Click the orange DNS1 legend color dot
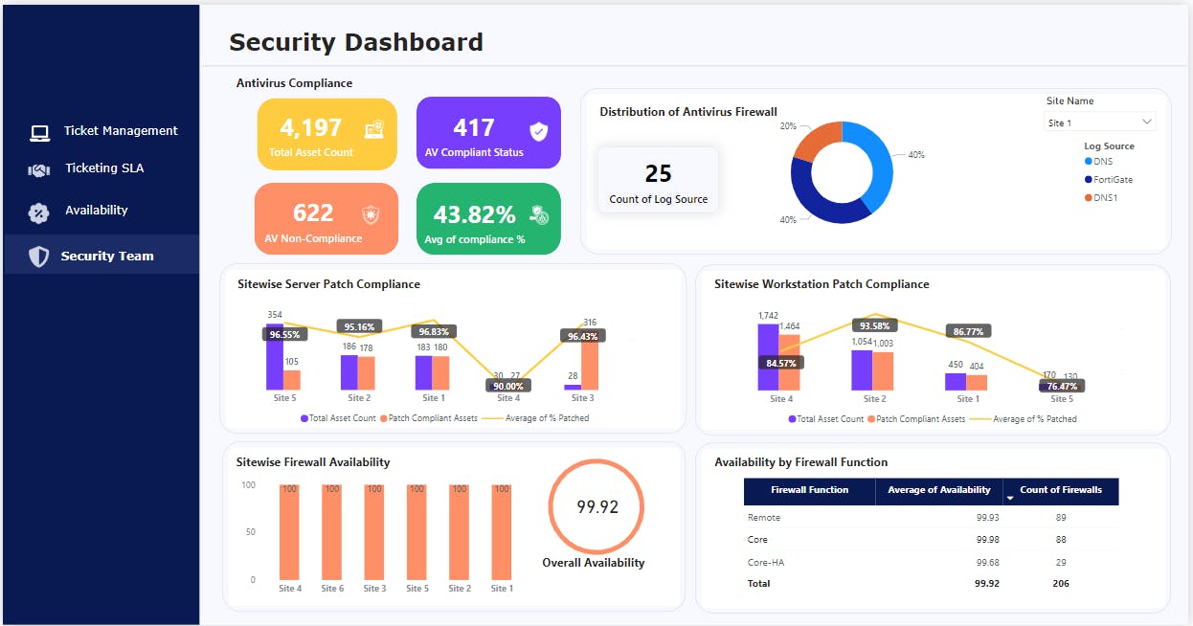 point(1088,197)
